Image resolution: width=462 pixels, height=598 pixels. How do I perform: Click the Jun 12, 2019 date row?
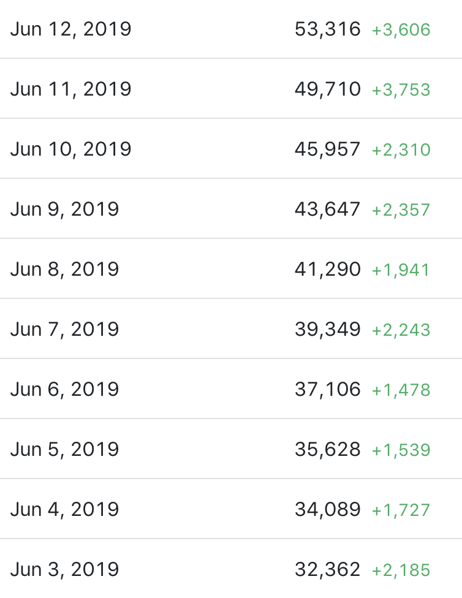tap(70, 29)
